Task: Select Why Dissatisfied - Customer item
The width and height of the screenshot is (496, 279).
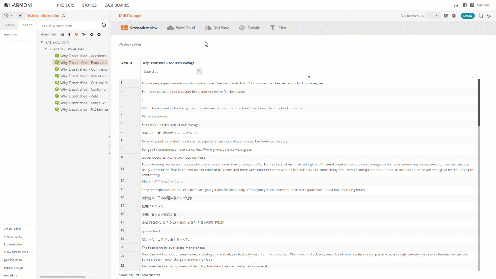Action: (81, 90)
